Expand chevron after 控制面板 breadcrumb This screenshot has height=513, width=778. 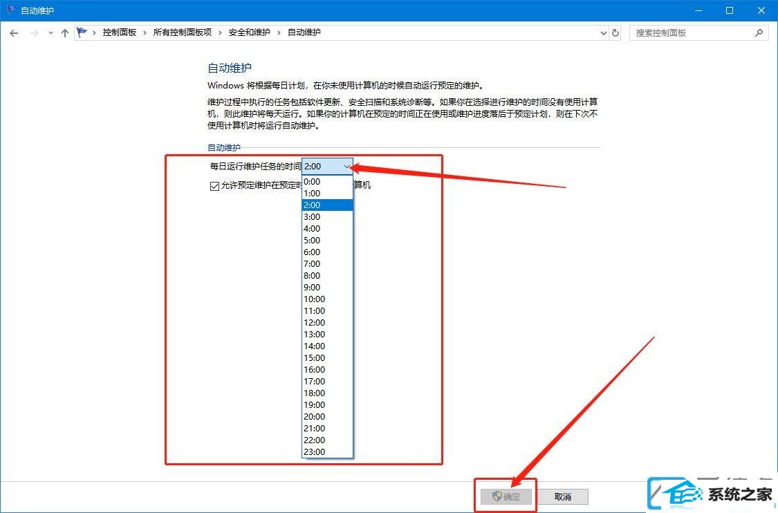click(145, 32)
